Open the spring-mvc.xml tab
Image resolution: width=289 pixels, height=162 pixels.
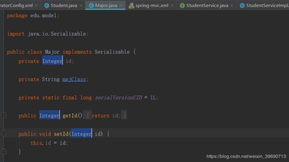click(152, 5)
